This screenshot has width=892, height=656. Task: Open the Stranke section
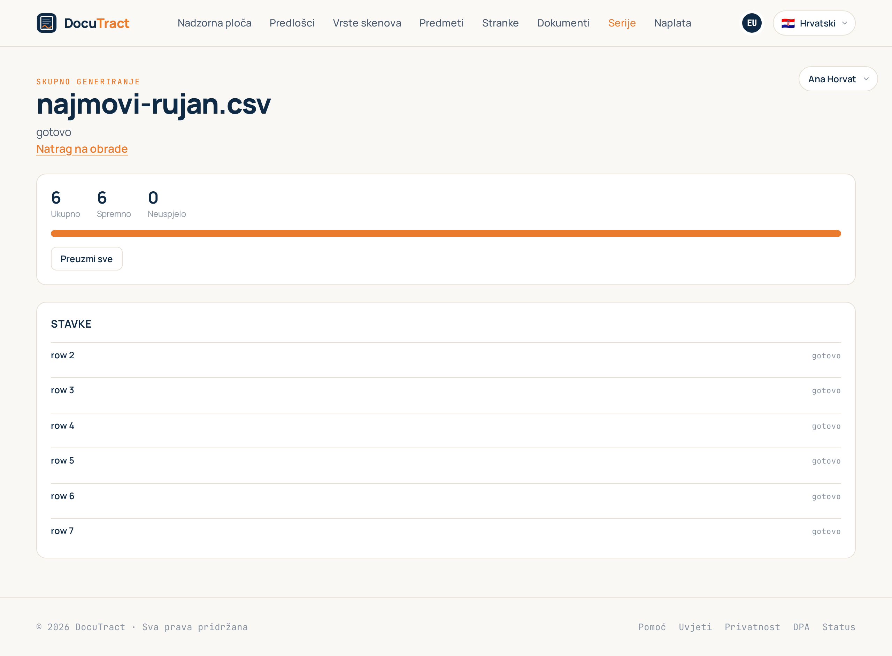(x=500, y=23)
